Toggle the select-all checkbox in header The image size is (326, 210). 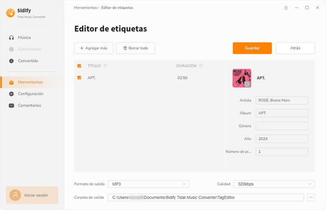click(x=79, y=66)
